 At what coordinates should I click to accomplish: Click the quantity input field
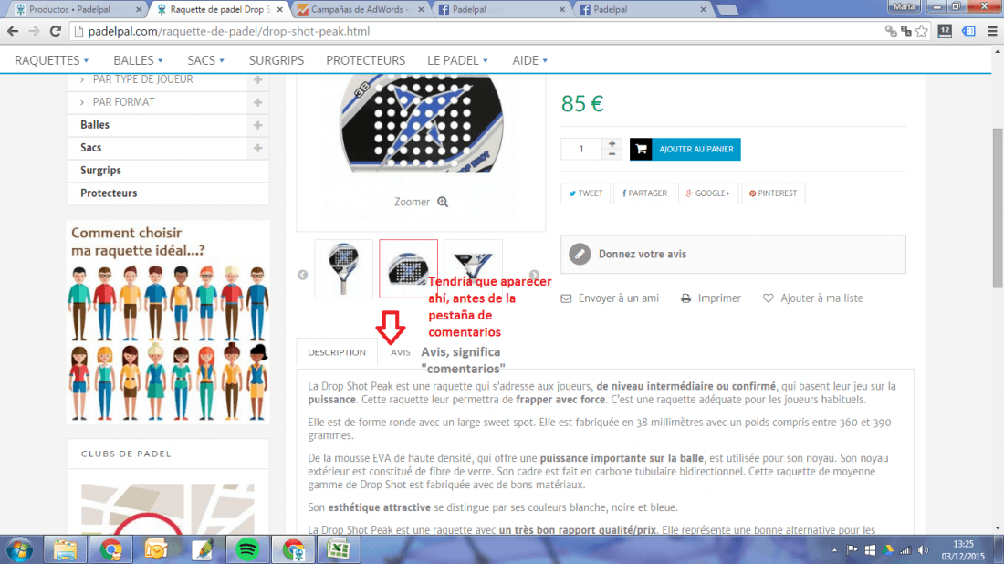pos(581,149)
